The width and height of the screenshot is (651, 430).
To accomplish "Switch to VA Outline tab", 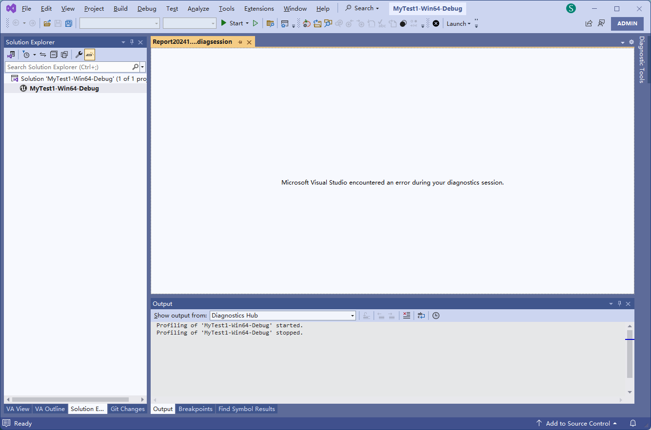I will pyautogui.click(x=50, y=409).
